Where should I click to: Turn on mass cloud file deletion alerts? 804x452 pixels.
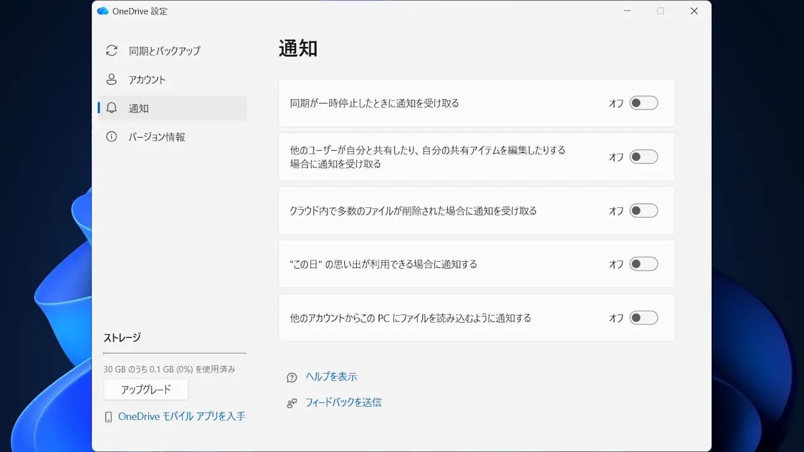[644, 211]
